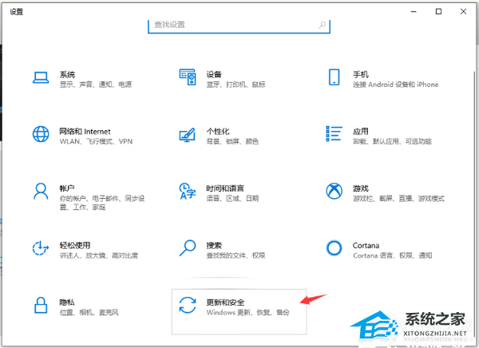This screenshot has width=479, height=348.
Task: Open the Devices keyboard-and-speaker icon
Action: point(188,77)
